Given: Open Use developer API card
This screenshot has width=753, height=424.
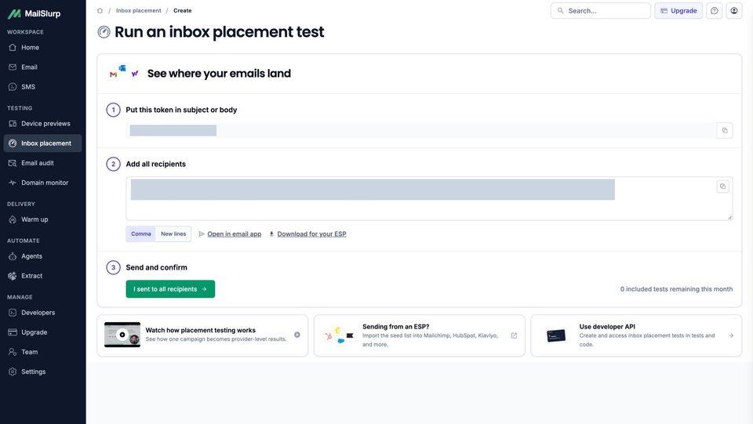Looking at the screenshot, I should (x=636, y=335).
